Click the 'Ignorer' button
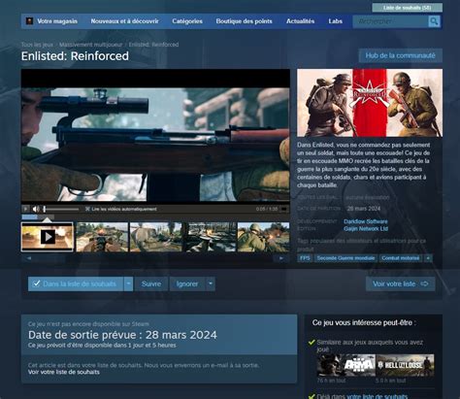The width and height of the screenshot is (460, 399). (187, 283)
